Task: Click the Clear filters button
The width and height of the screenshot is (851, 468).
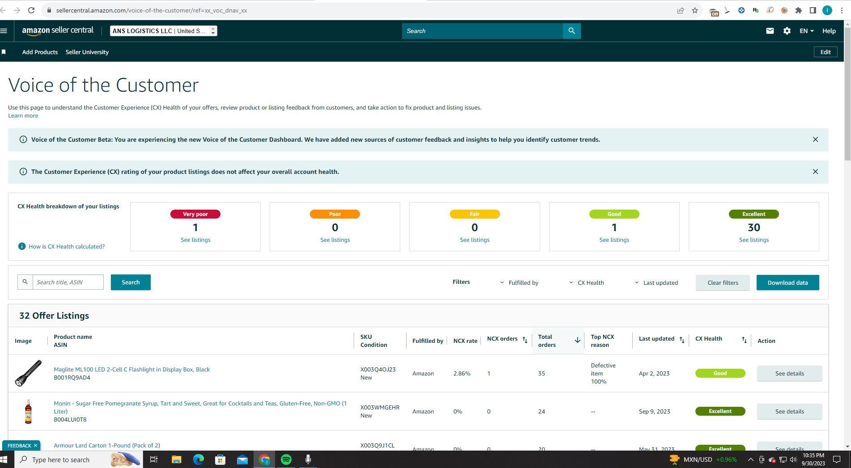Action: point(723,282)
